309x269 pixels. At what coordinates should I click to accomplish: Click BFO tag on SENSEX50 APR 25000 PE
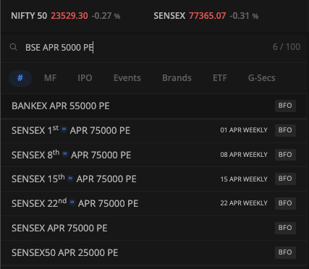tap(285, 252)
